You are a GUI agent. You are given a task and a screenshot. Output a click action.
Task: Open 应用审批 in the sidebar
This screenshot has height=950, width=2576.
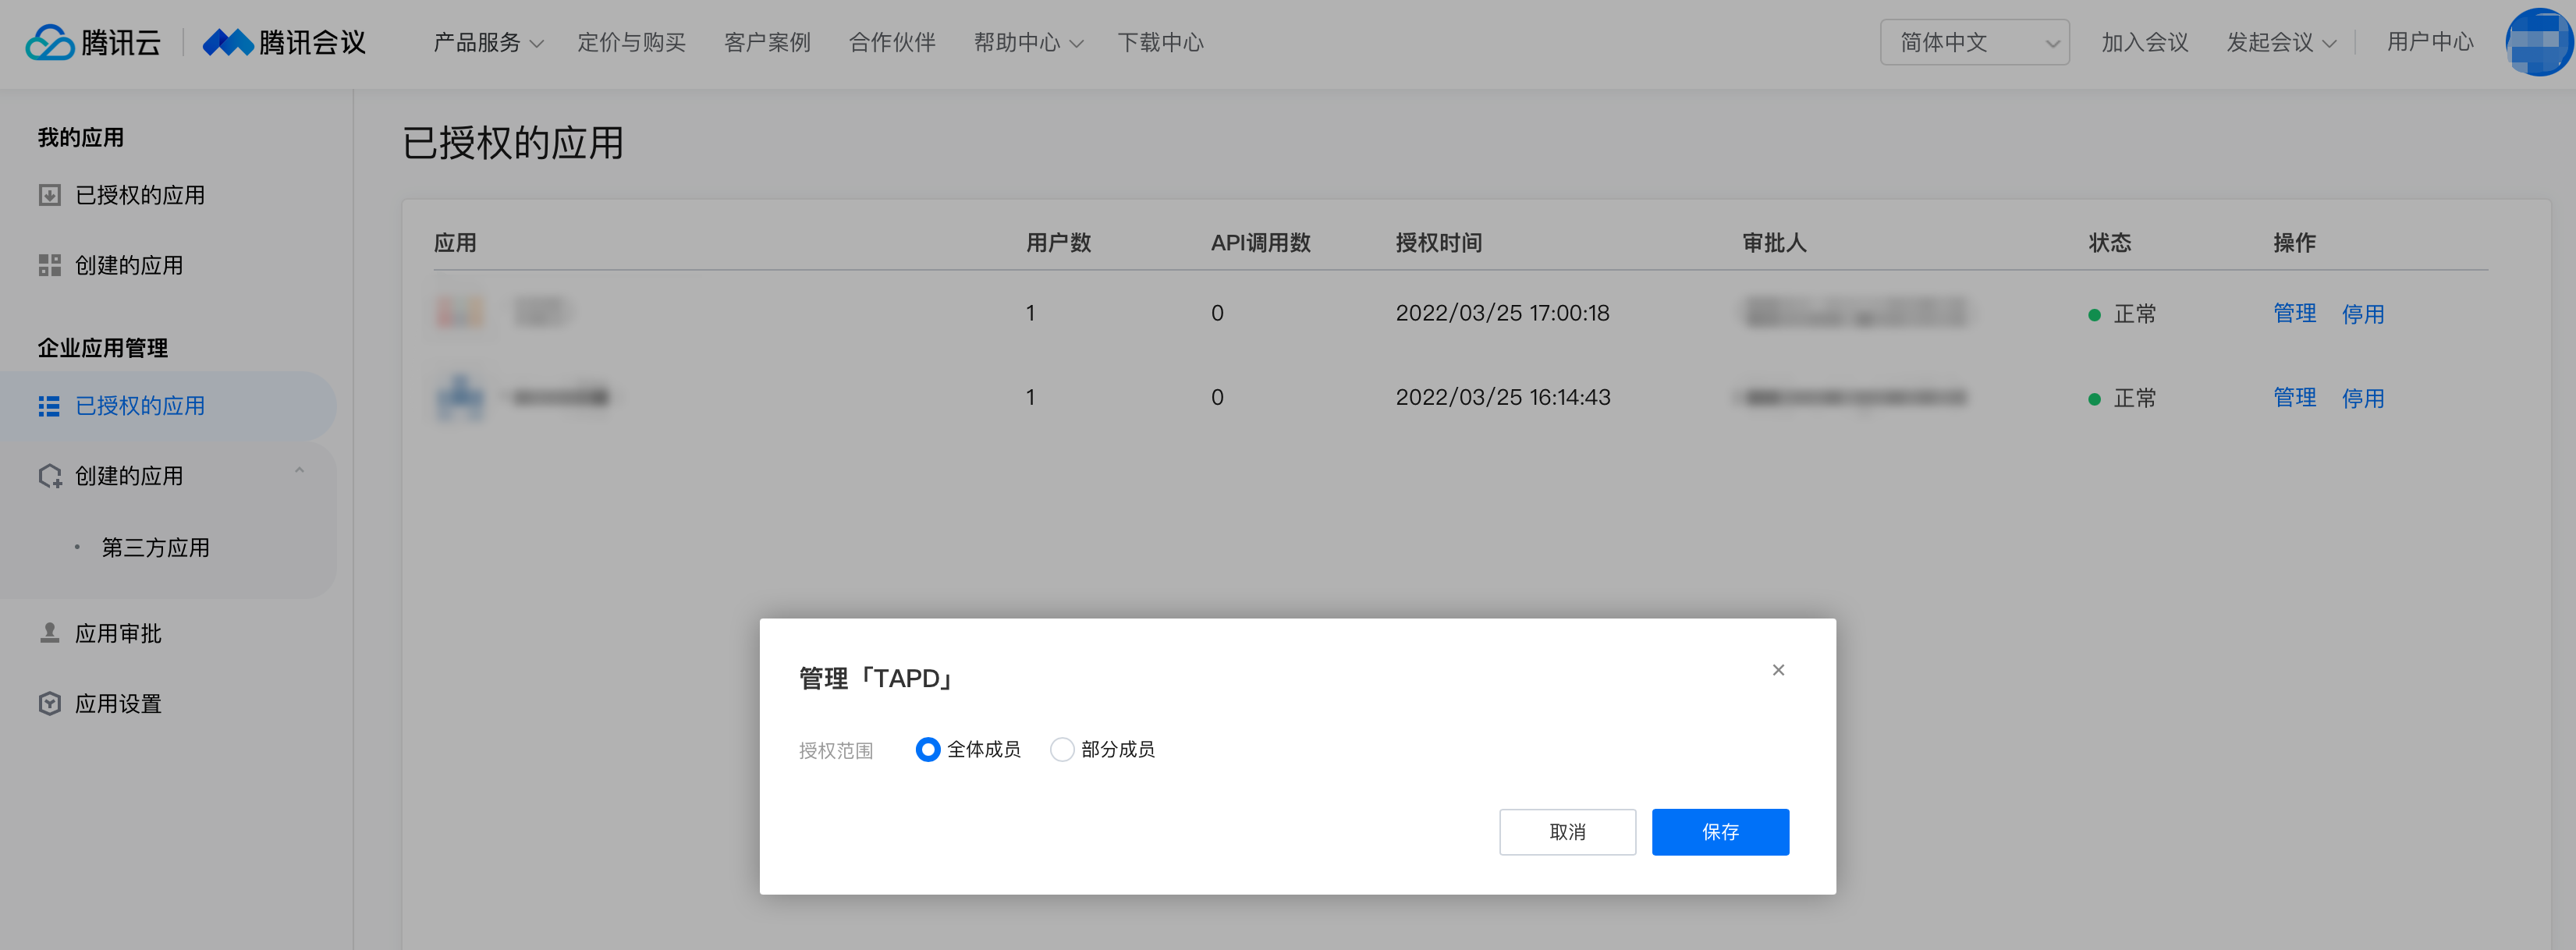pos(118,634)
